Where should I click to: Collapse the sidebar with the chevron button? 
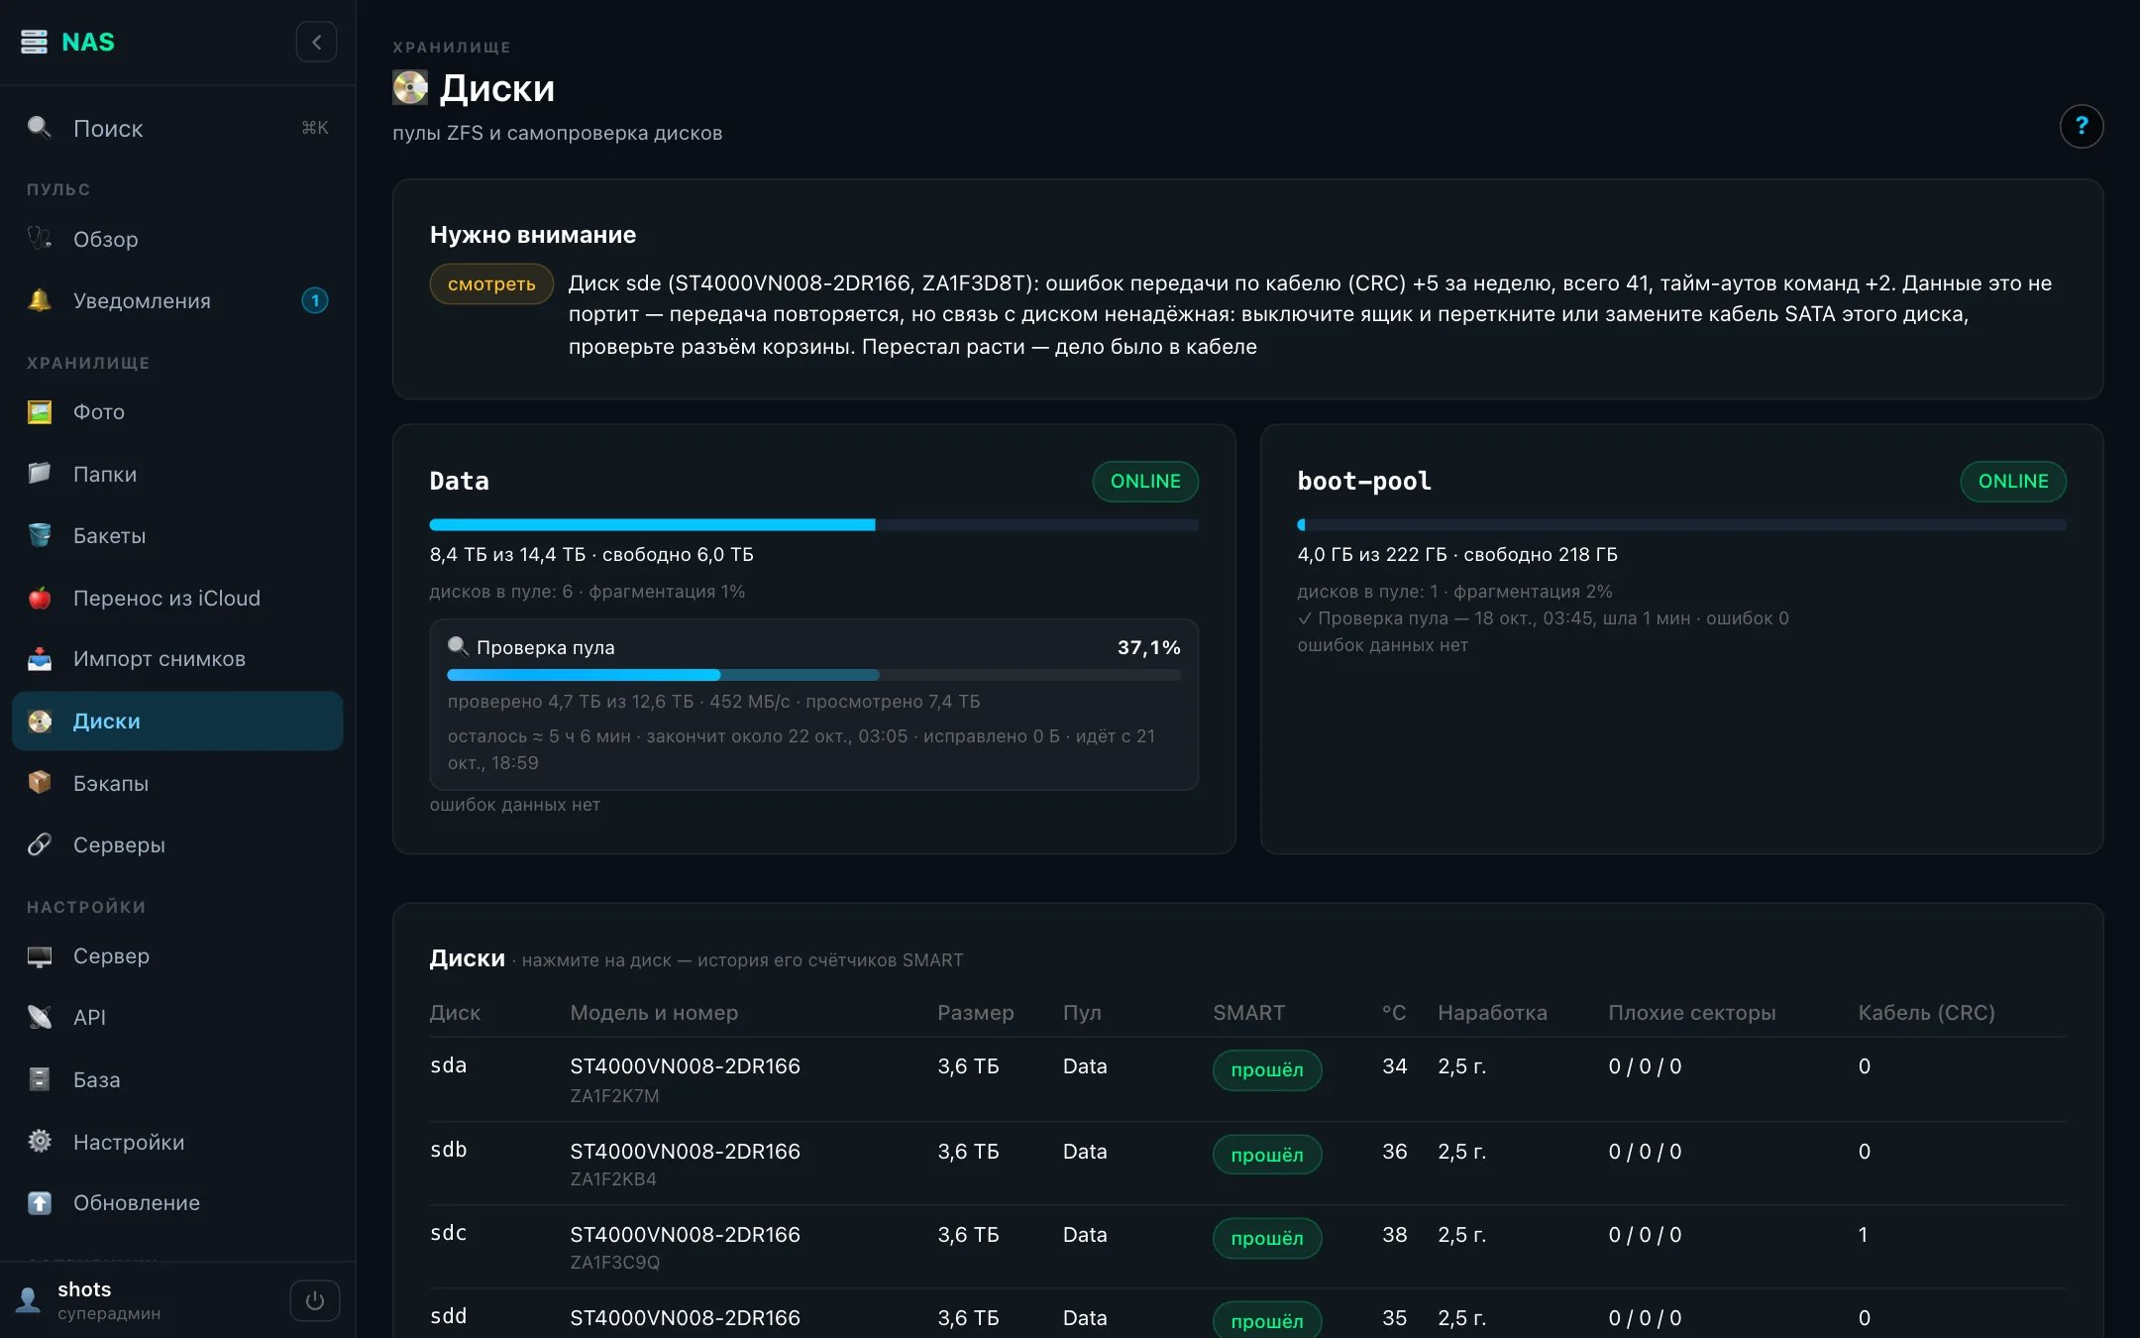316,42
